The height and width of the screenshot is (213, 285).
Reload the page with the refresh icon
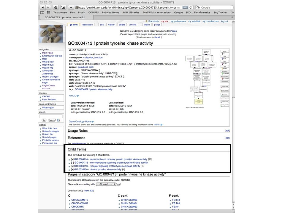pos(191,7)
